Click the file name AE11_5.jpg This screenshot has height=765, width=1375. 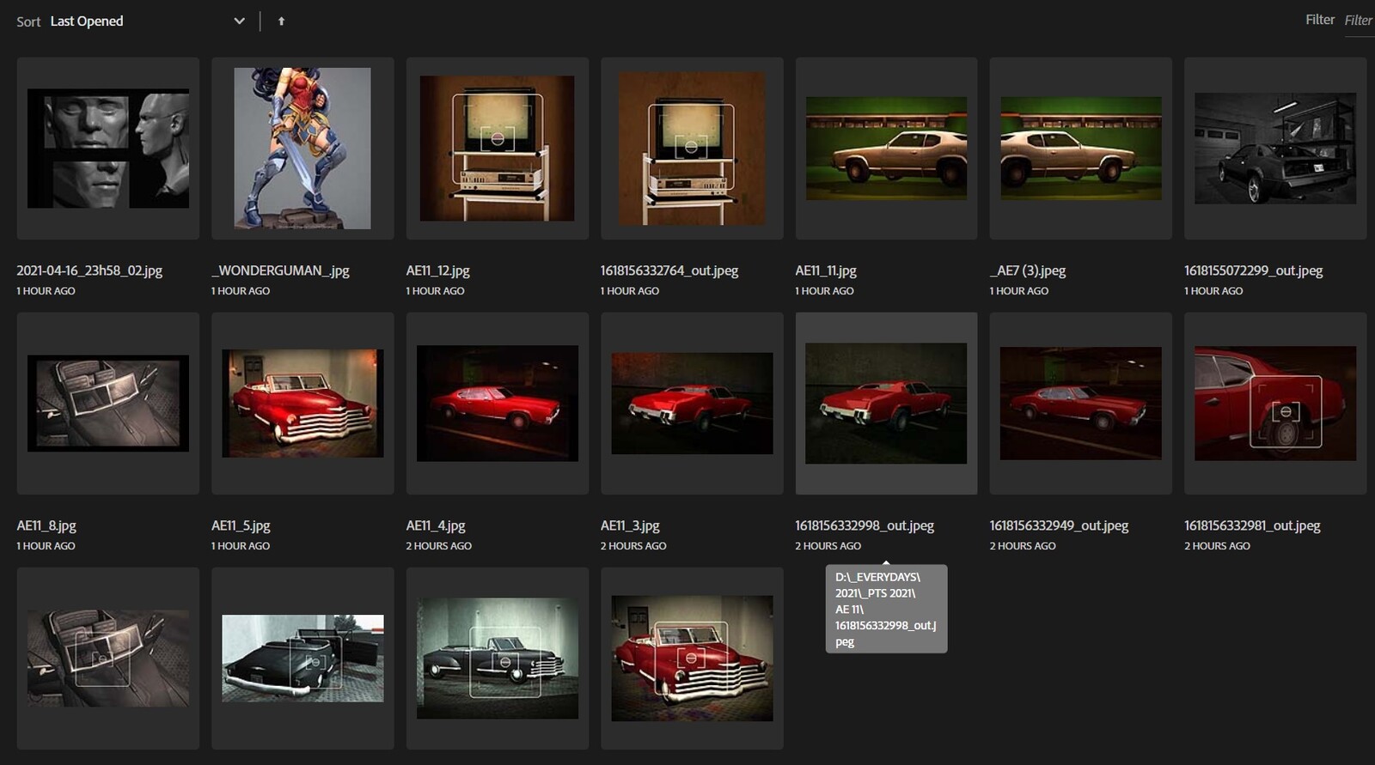241,525
